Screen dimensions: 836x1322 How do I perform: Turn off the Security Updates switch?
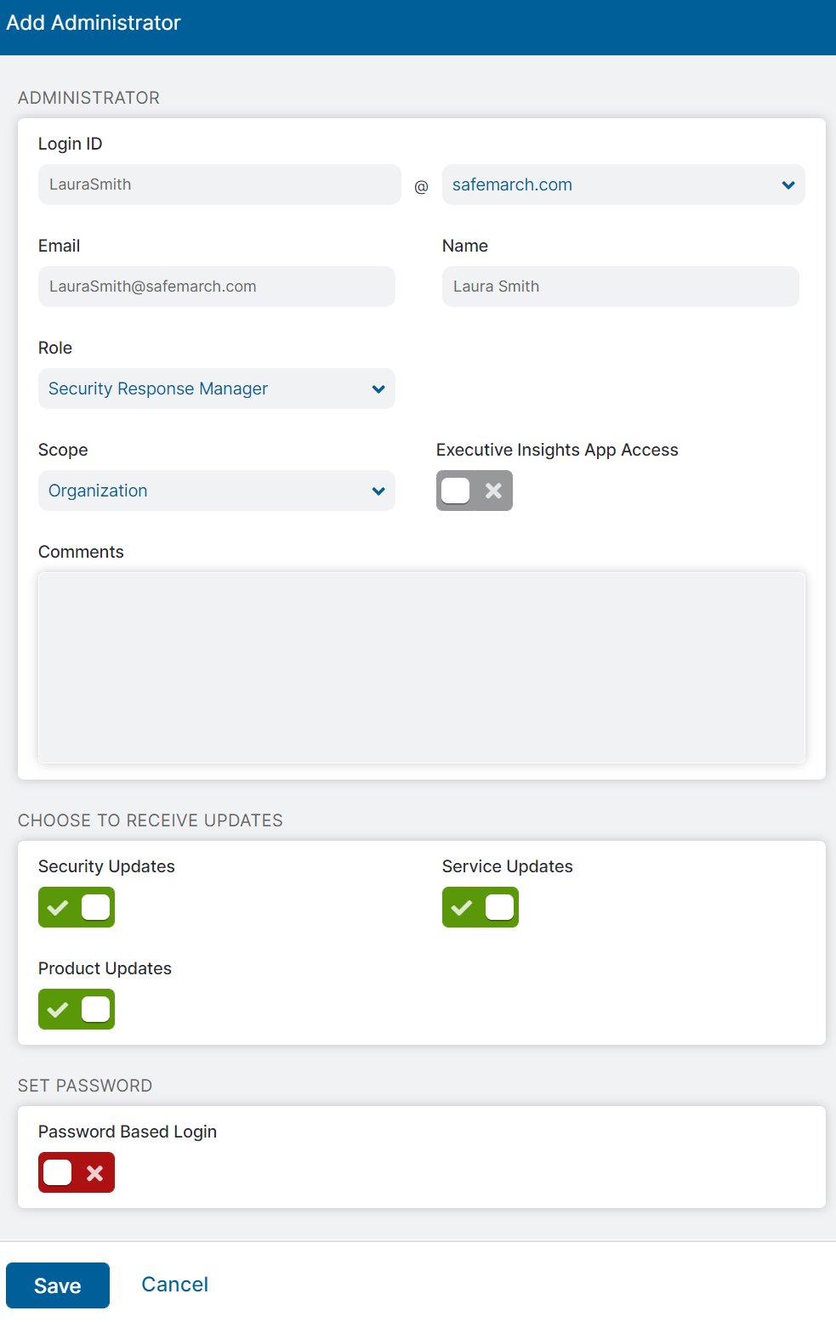77,907
